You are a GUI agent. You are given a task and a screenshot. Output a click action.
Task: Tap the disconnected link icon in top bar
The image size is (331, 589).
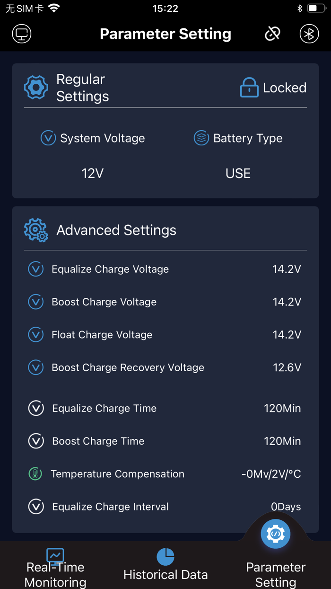point(272,34)
